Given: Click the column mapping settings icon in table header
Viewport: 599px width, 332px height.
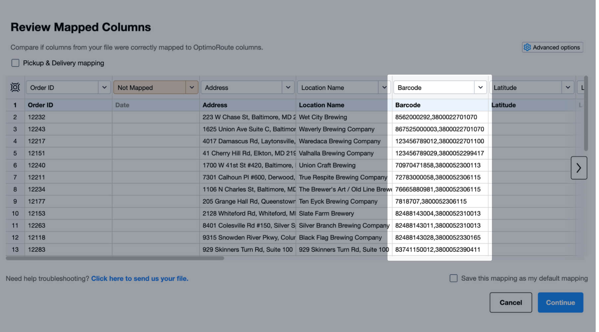Looking at the screenshot, I should coord(15,87).
